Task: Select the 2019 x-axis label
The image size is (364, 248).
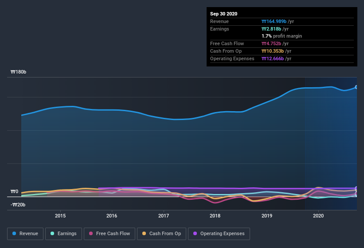Action: tap(267, 216)
